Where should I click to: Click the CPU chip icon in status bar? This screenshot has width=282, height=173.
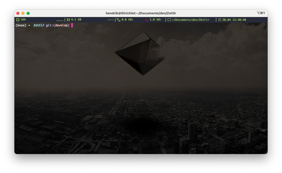point(18,20)
